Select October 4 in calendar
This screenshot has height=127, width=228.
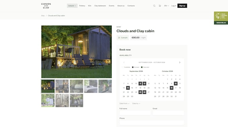coord(180,79)
